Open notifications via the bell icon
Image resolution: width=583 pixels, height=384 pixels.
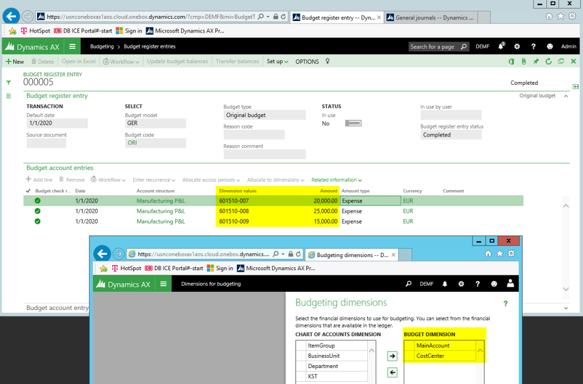500,46
